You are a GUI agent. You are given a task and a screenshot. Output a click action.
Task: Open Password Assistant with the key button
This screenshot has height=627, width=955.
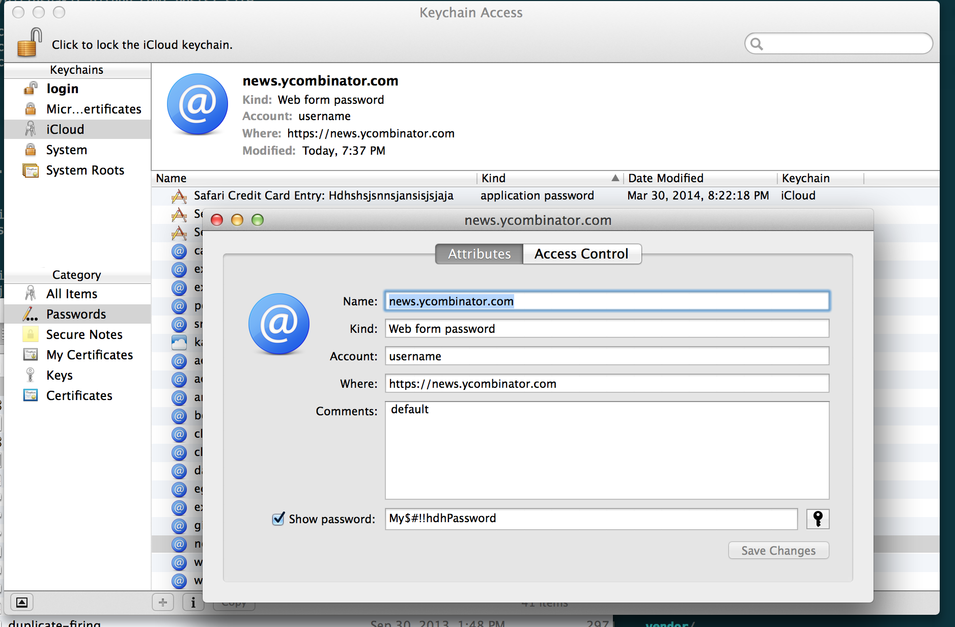point(818,519)
